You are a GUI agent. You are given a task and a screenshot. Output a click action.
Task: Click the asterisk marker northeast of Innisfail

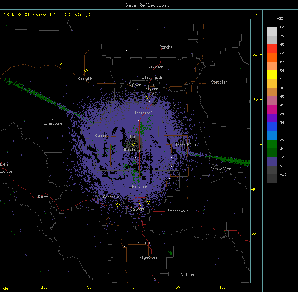[174, 105]
